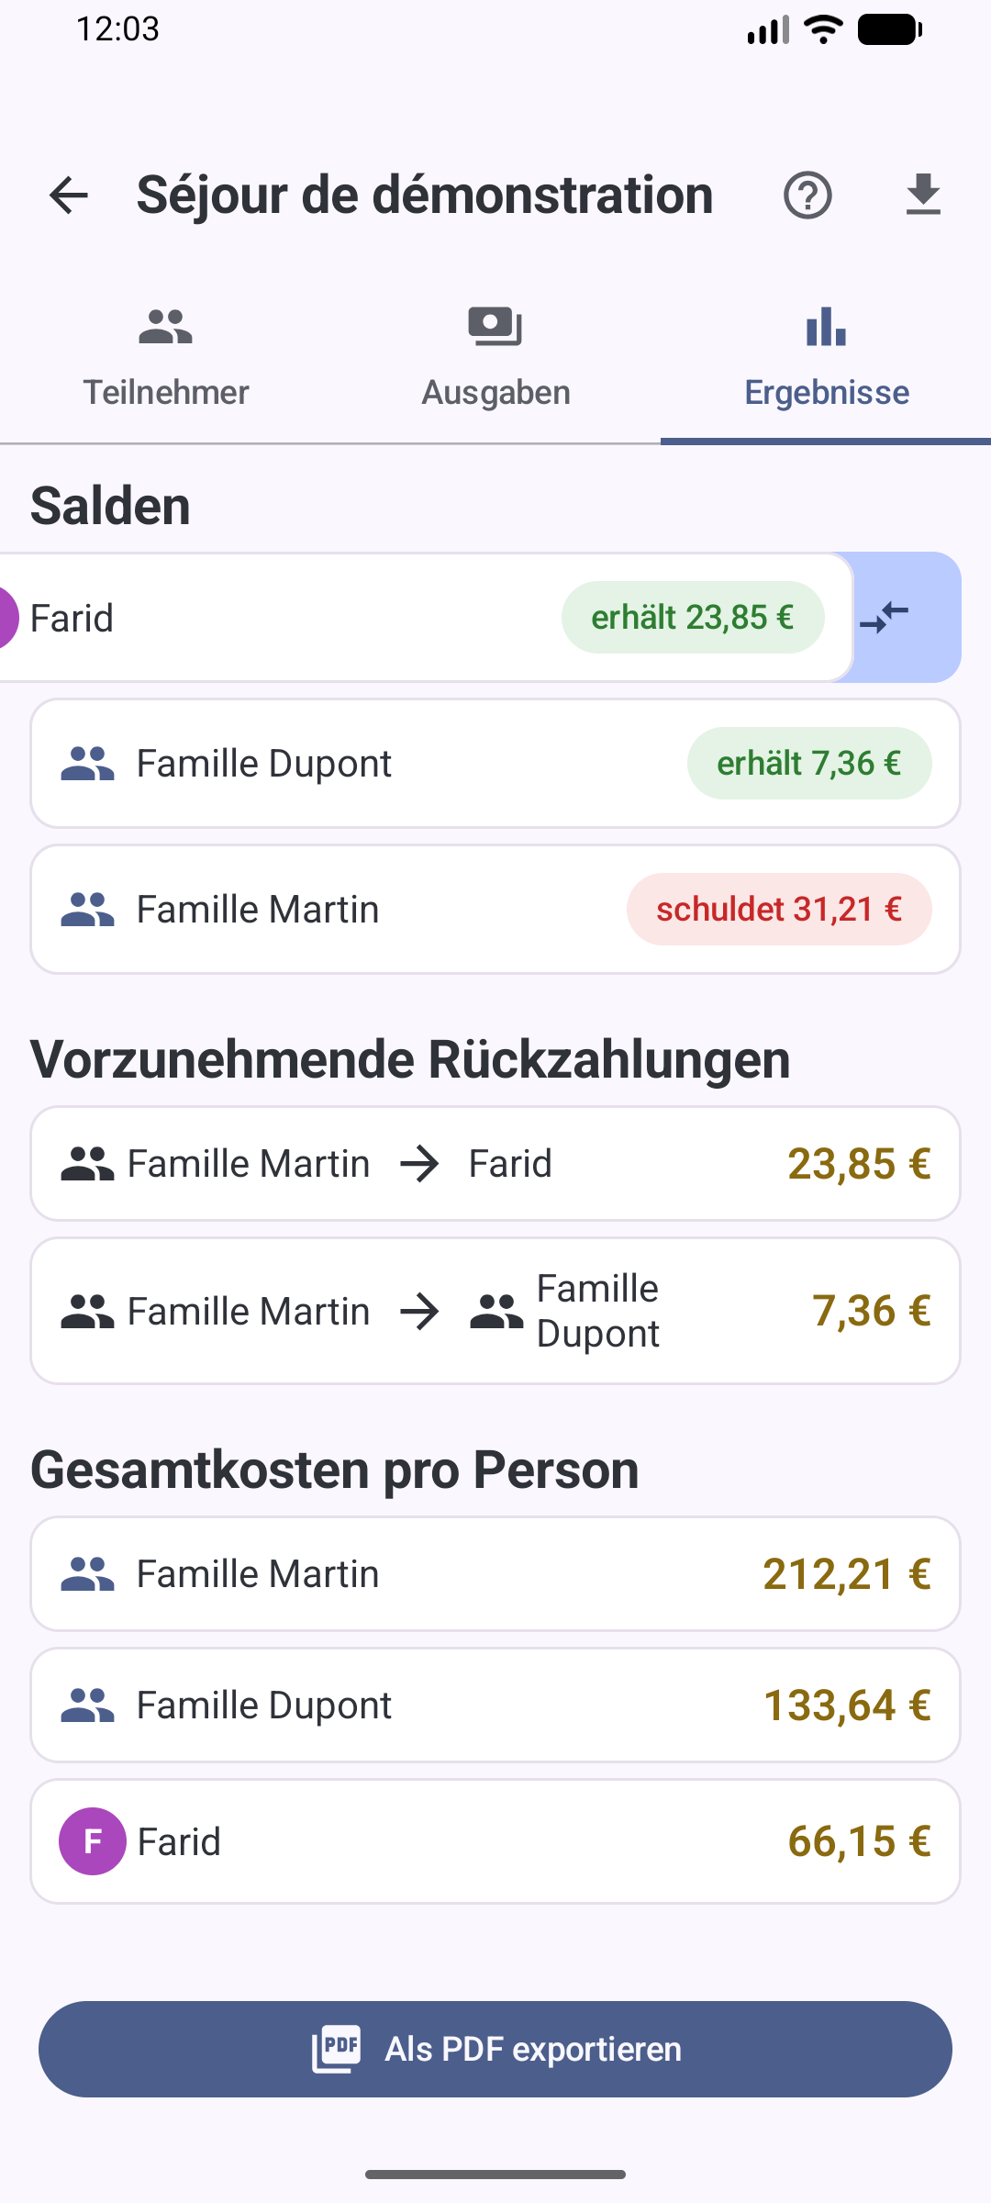Image resolution: width=991 pixels, height=2203 pixels.
Task: Tap Farid's purple F avatar
Action: pos(92,1841)
